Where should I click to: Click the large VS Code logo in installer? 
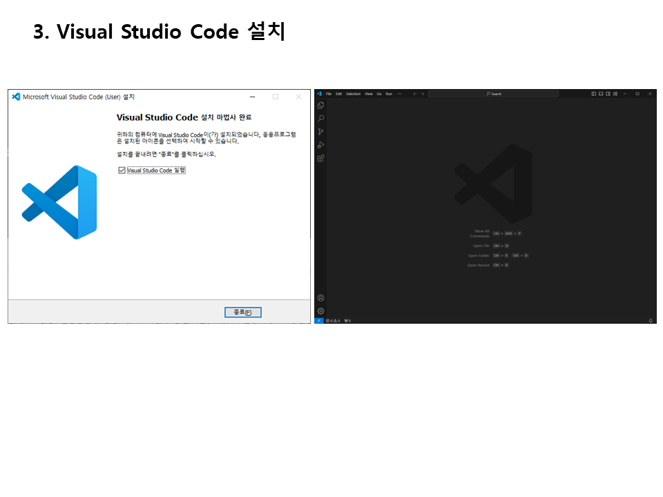tap(59, 202)
